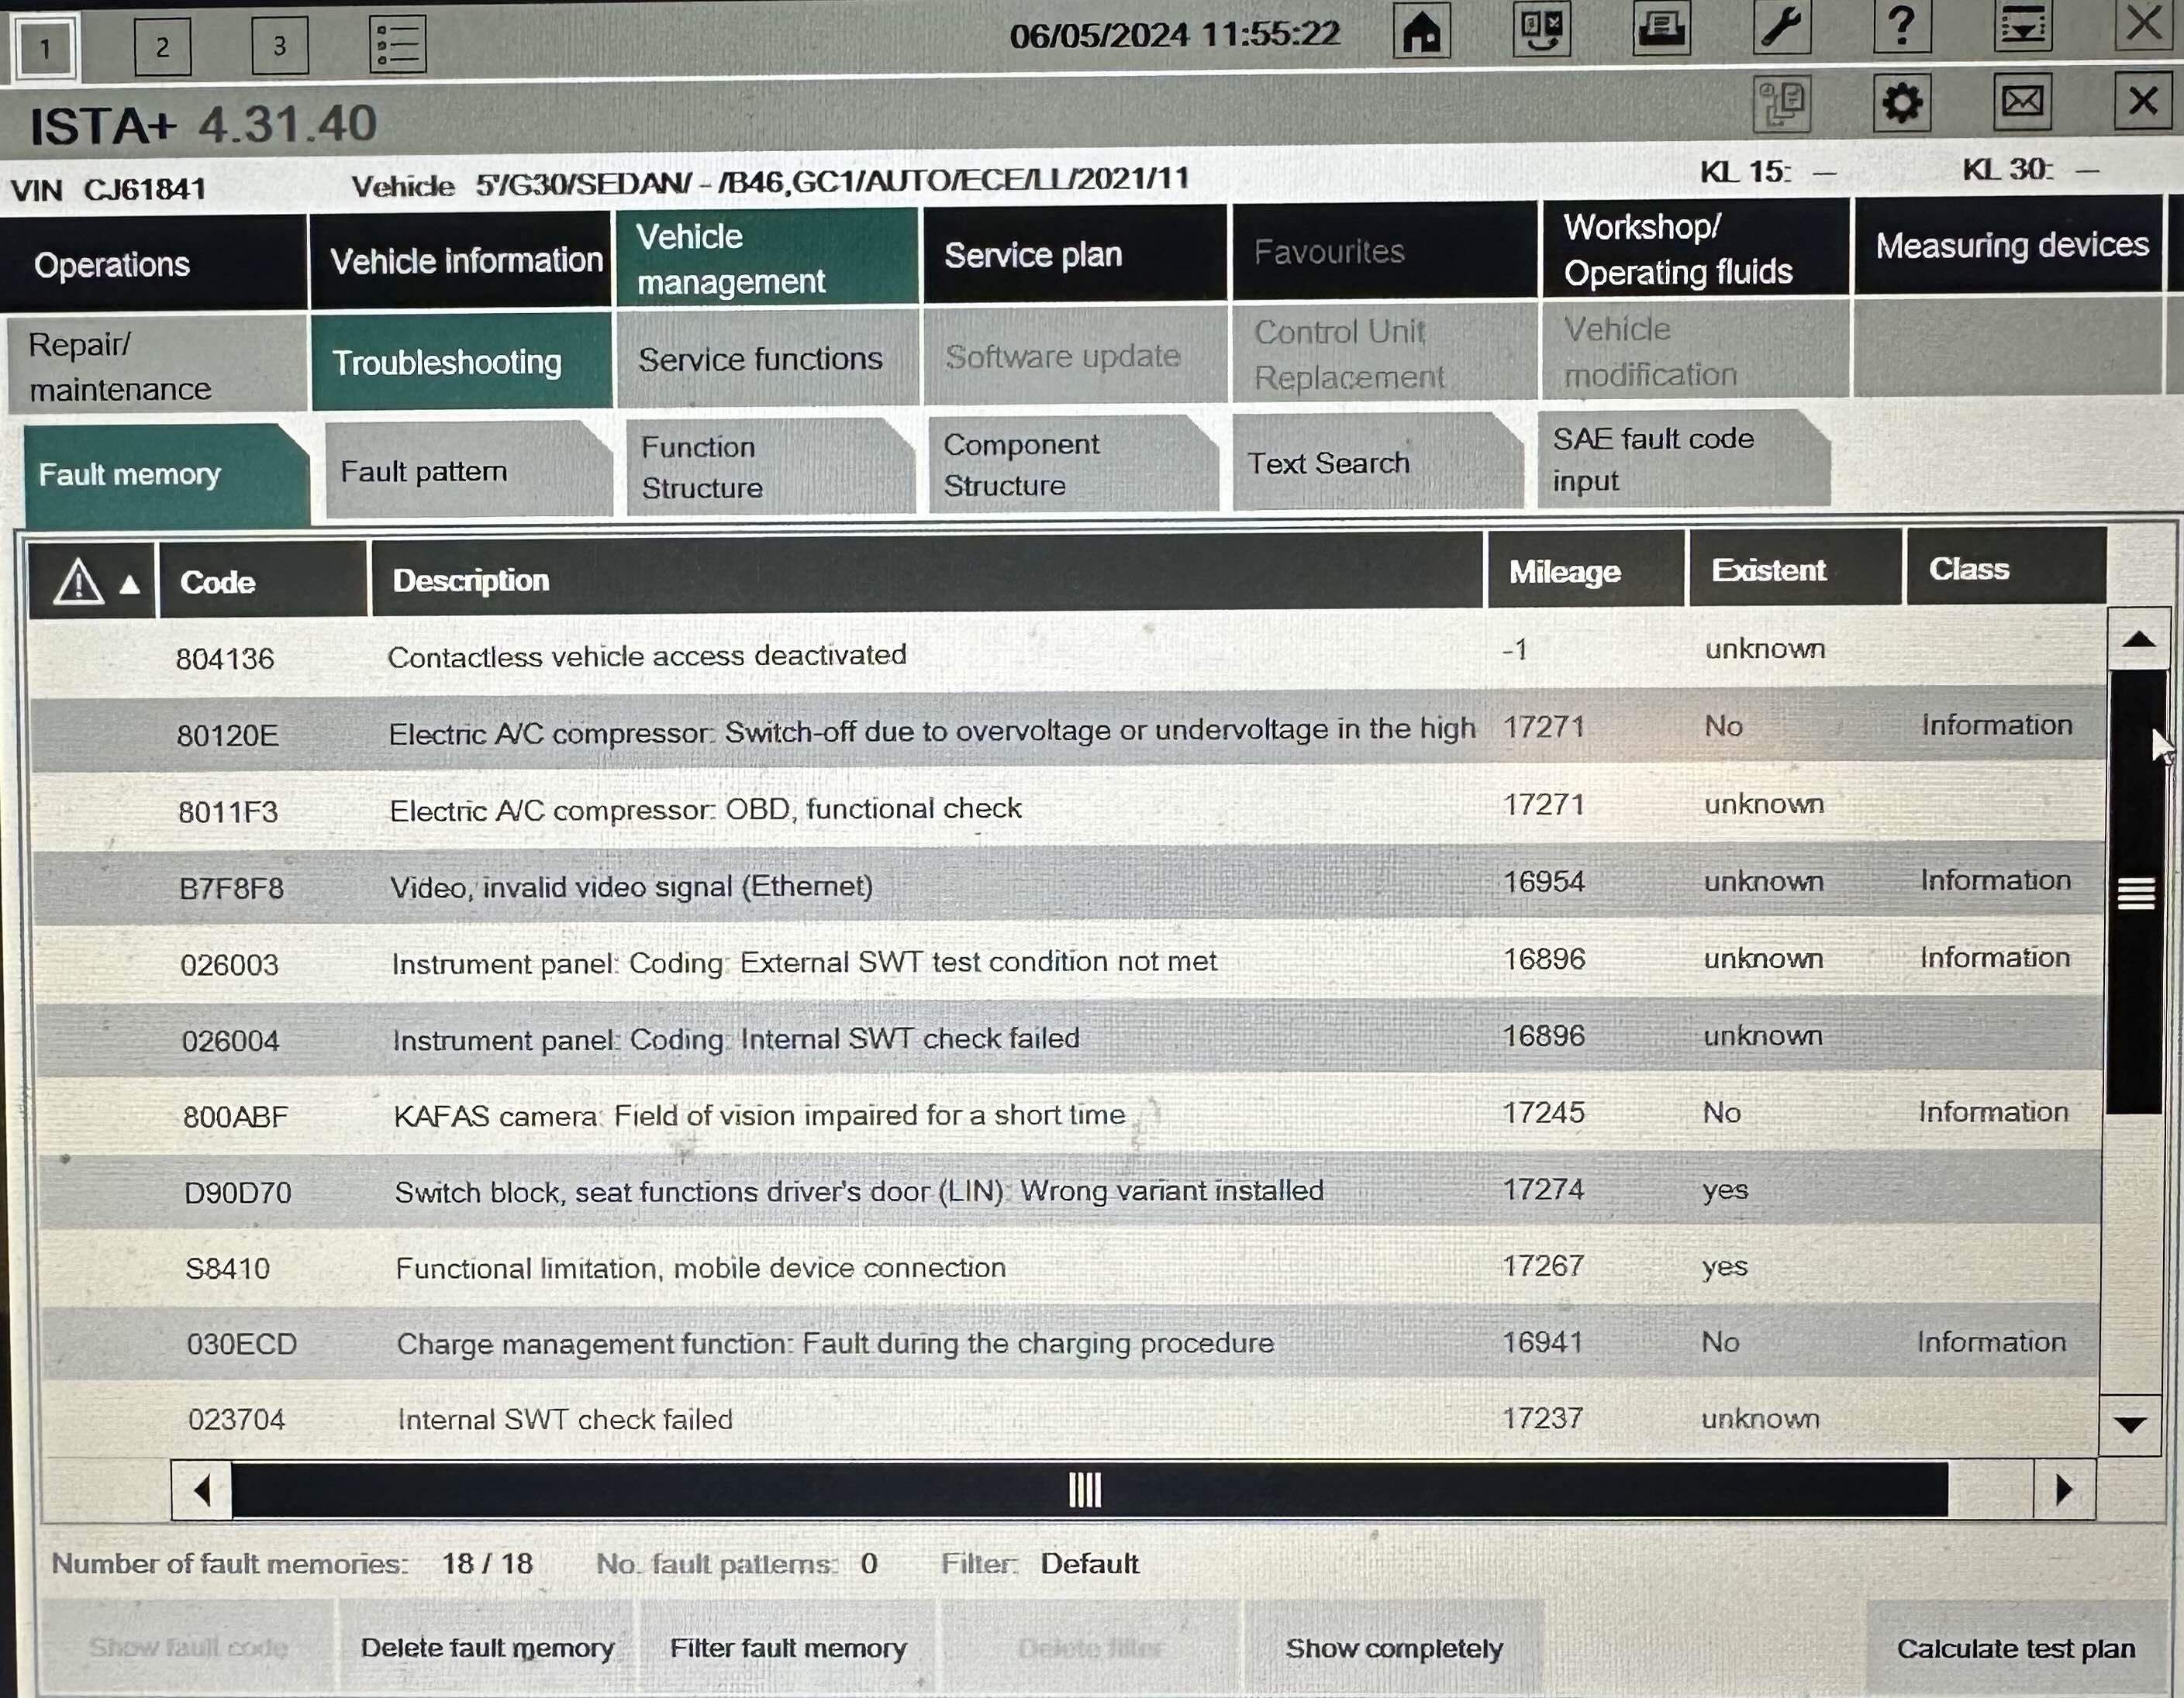This screenshot has width=2184, height=1698.
Task: Open the wrench tool icon
Action: pyautogui.click(x=1781, y=26)
